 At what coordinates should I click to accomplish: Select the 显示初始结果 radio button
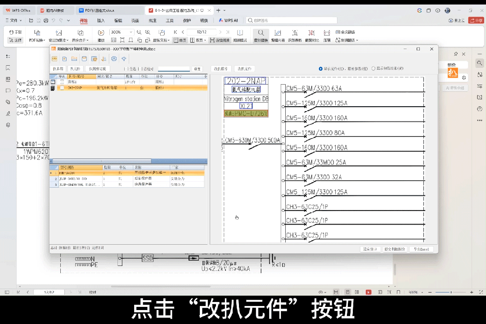[x=373, y=69]
